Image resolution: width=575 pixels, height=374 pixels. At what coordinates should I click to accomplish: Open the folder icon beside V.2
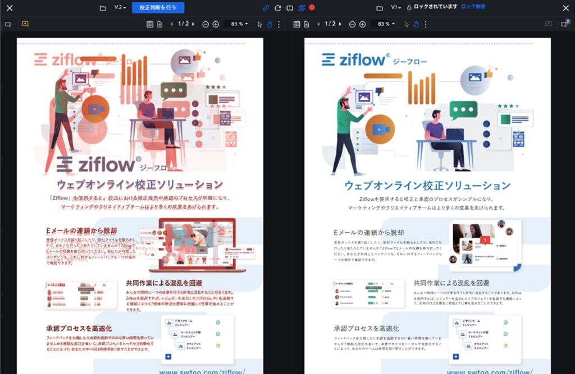coord(103,8)
